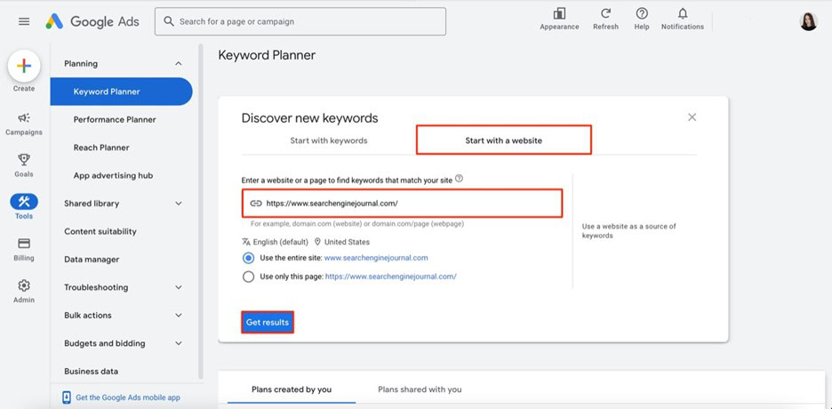Open the Notifications bell
This screenshot has height=409, width=832.
683,14
